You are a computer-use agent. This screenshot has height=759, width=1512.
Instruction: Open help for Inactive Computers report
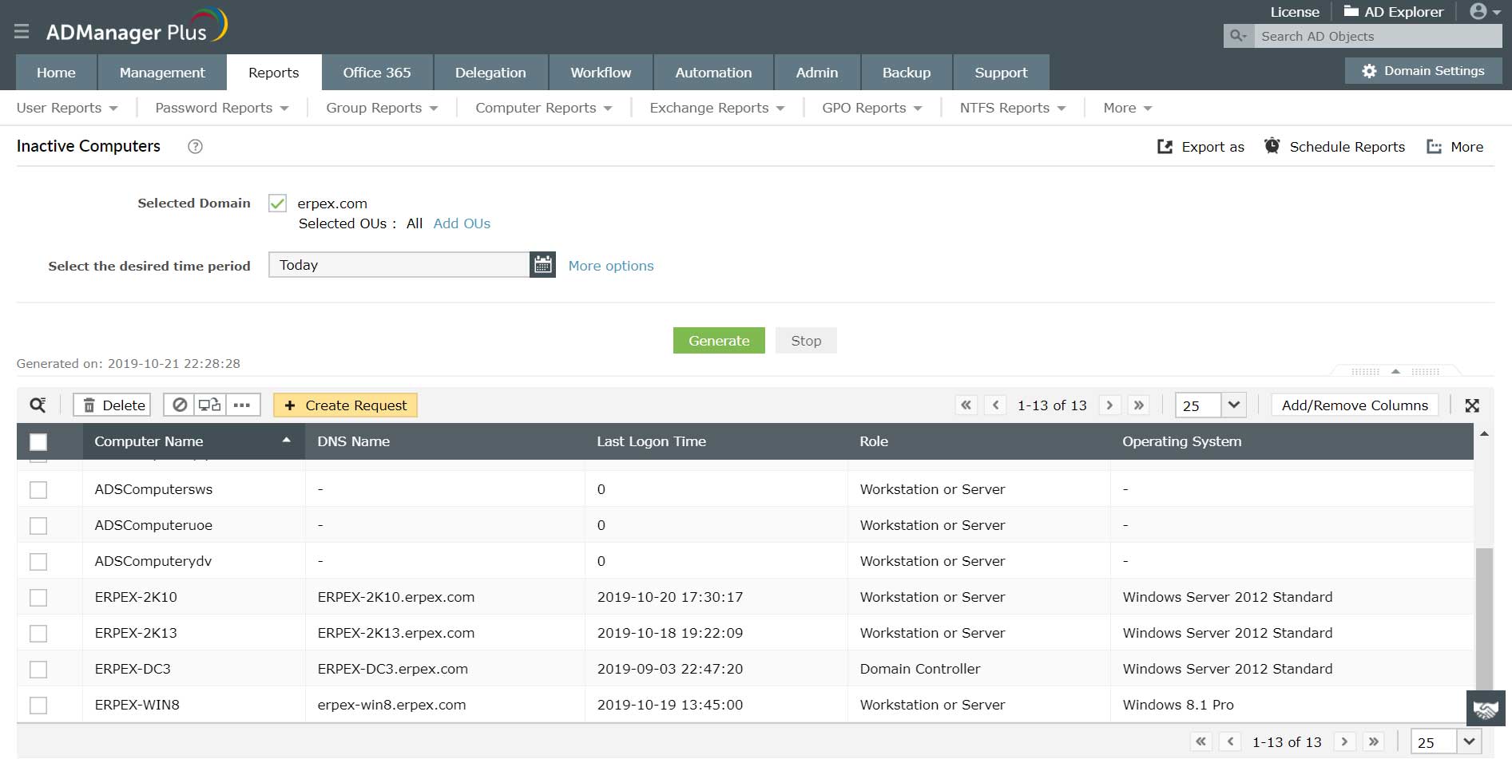click(195, 146)
